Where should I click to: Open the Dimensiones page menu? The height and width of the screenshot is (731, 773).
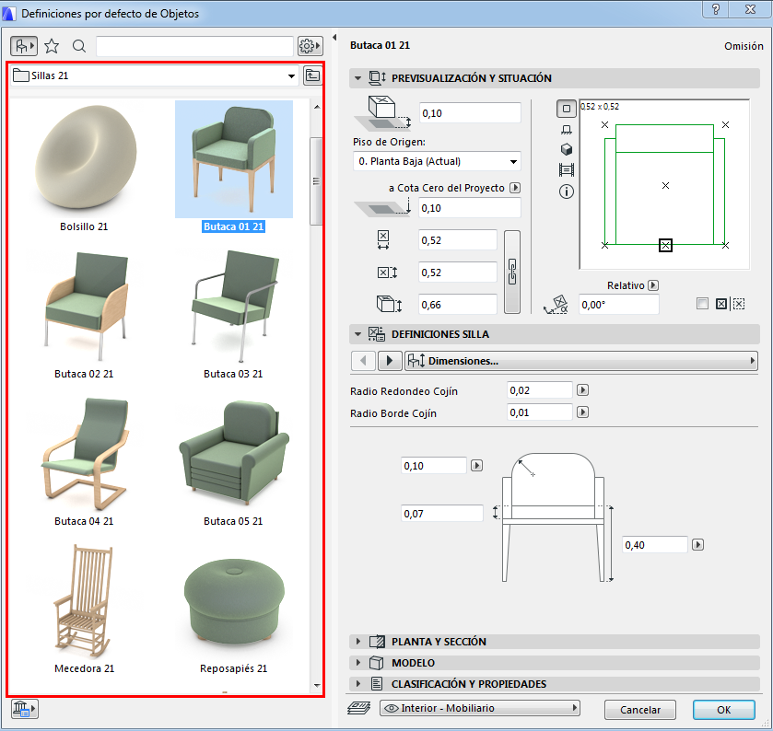(580, 361)
